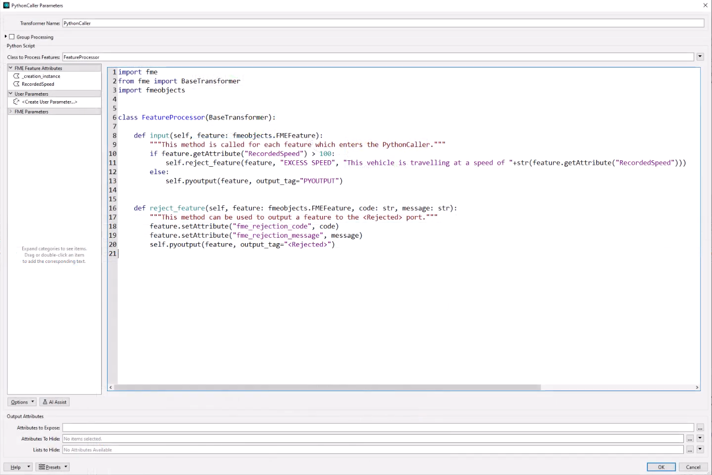Image resolution: width=712 pixels, height=475 pixels.
Task: Click the Cancel button
Action: pos(693,467)
